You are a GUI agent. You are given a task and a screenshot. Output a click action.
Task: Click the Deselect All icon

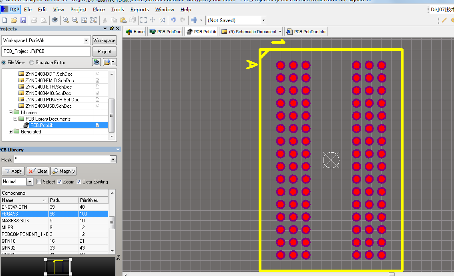click(x=162, y=20)
